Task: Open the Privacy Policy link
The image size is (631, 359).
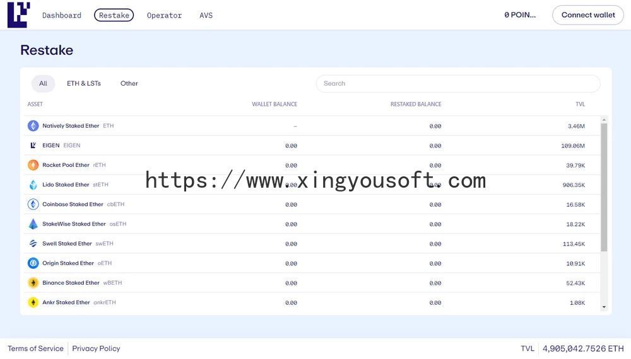Action: (96, 348)
